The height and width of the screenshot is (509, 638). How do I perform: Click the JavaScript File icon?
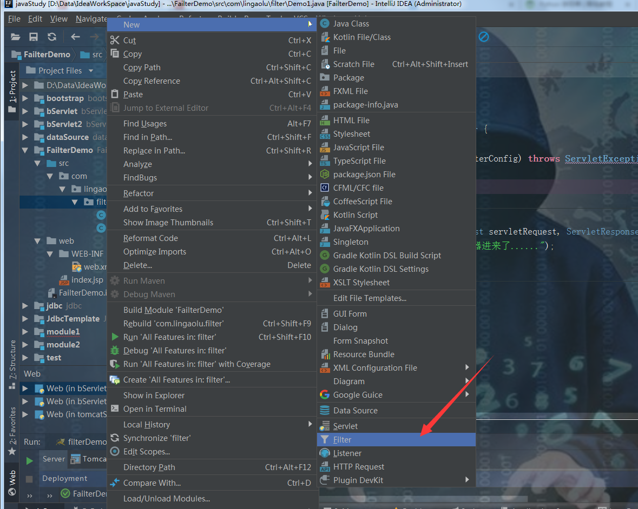click(325, 148)
